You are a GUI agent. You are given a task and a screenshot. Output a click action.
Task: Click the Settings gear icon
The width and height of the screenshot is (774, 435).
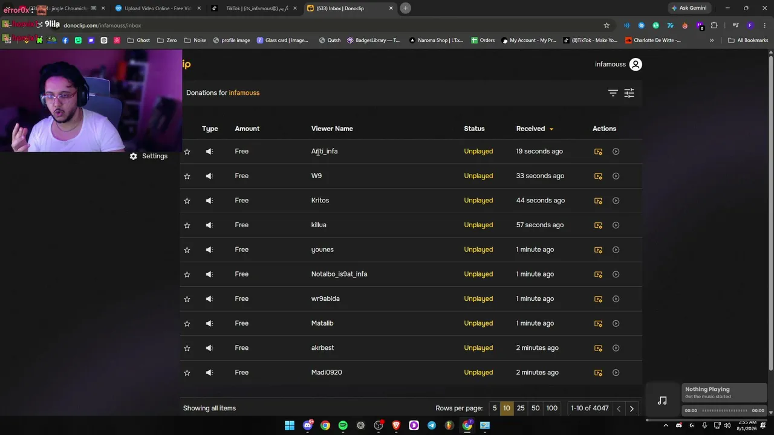[134, 156]
